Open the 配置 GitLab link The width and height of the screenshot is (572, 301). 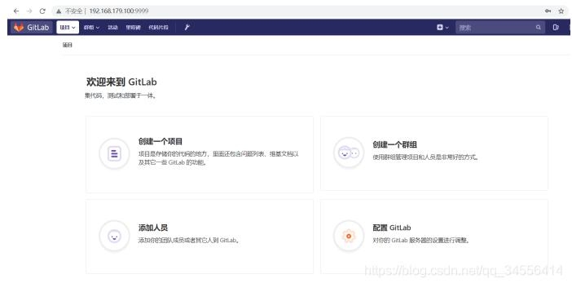point(392,228)
